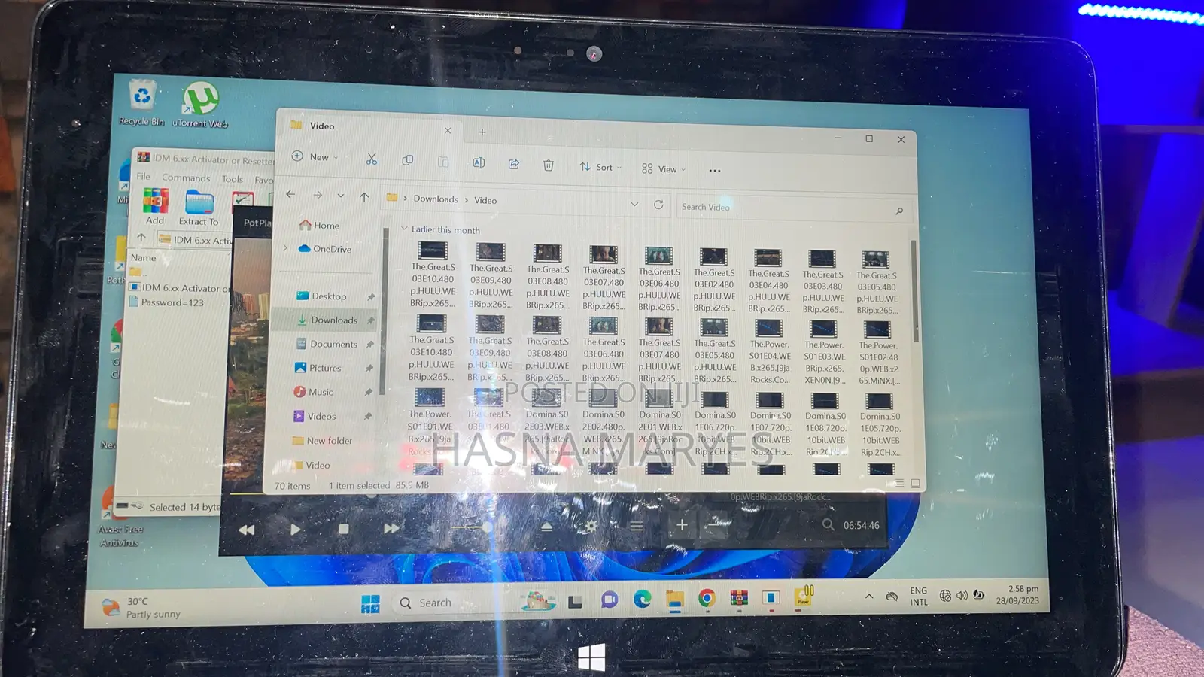The image size is (1204, 677).
Task: Click Downloads in the address bar breadcrumb
Action: [436, 199]
